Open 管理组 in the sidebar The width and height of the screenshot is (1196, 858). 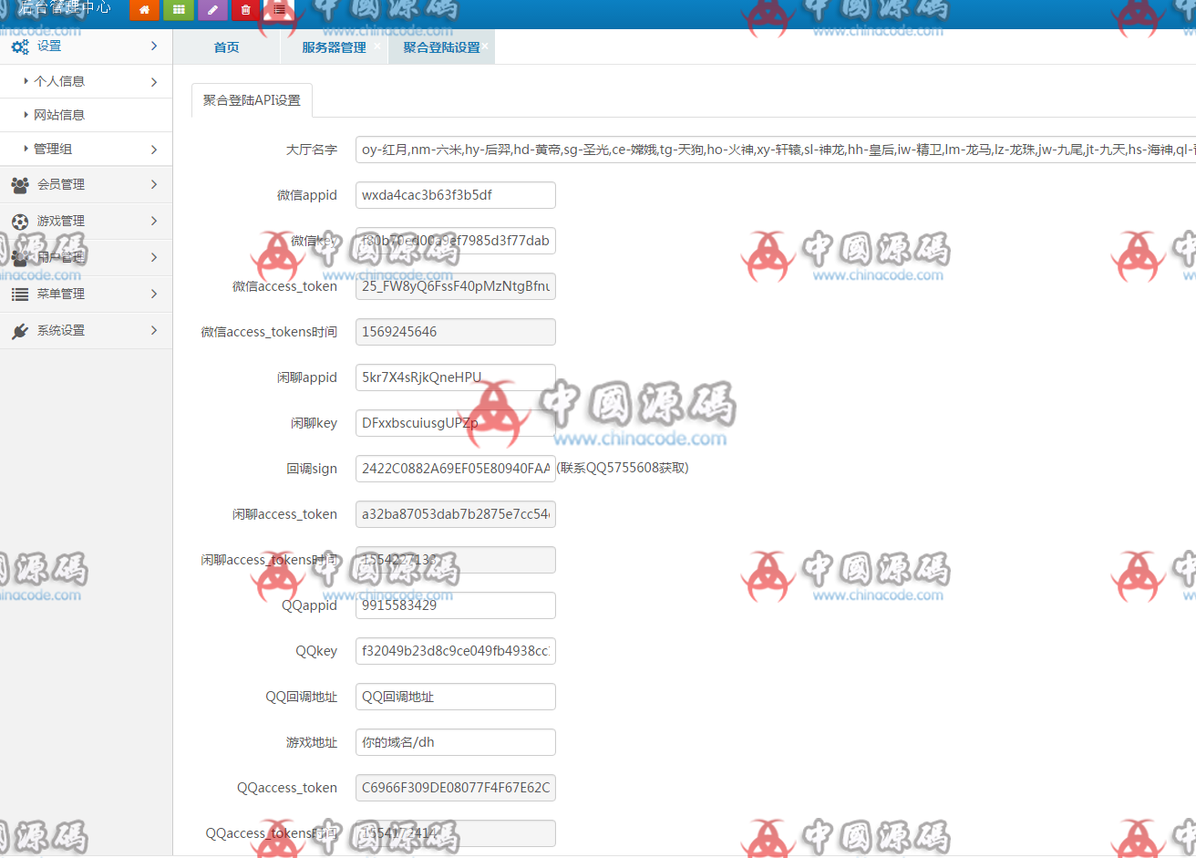(86, 149)
